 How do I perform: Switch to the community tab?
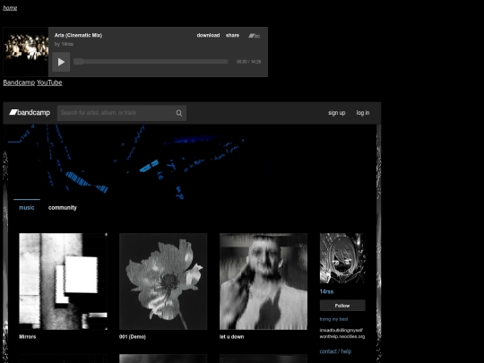click(x=63, y=208)
